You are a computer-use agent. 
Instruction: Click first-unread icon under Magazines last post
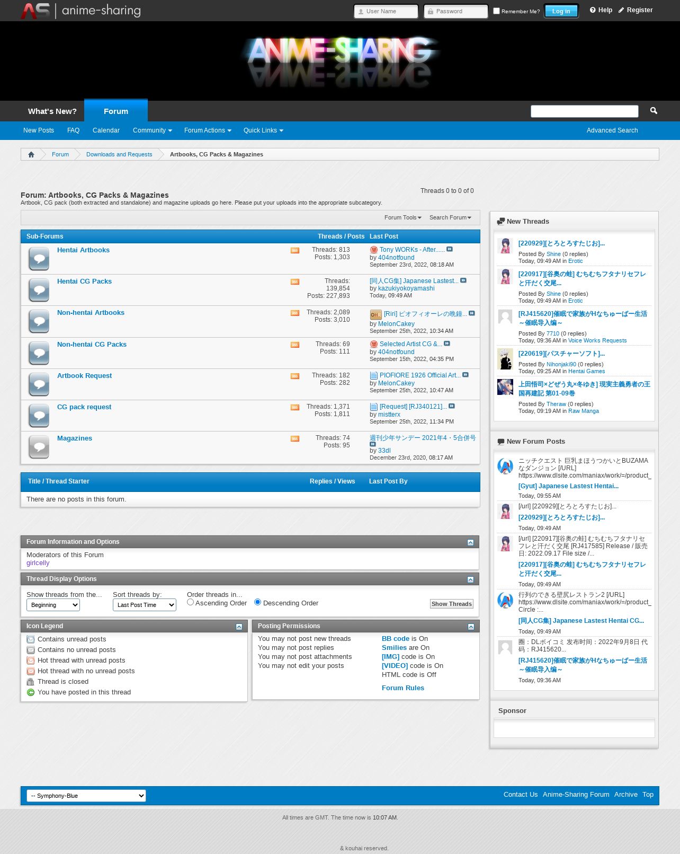373,444
